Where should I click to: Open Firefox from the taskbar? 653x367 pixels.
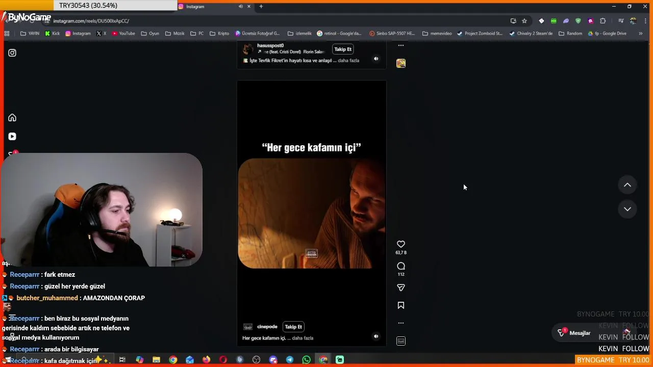pyautogui.click(x=206, y=360)
